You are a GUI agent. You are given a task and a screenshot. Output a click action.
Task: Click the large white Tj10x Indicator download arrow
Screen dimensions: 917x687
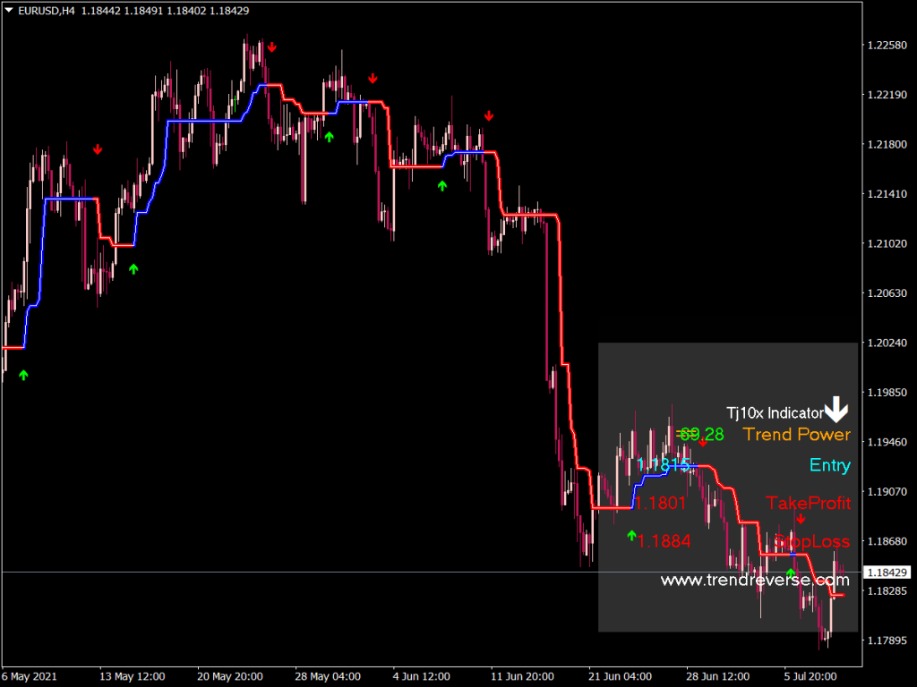tap(836, 411)
